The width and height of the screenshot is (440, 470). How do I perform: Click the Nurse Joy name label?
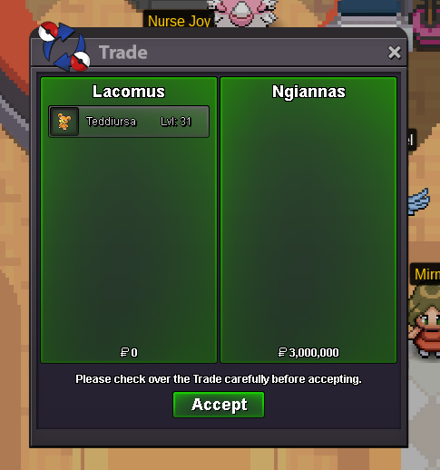pos(179,21)
